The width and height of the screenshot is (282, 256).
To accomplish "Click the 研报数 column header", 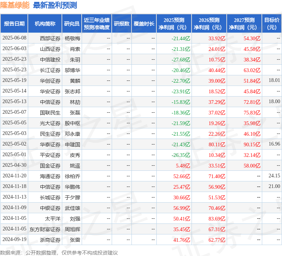I will 122,24.
